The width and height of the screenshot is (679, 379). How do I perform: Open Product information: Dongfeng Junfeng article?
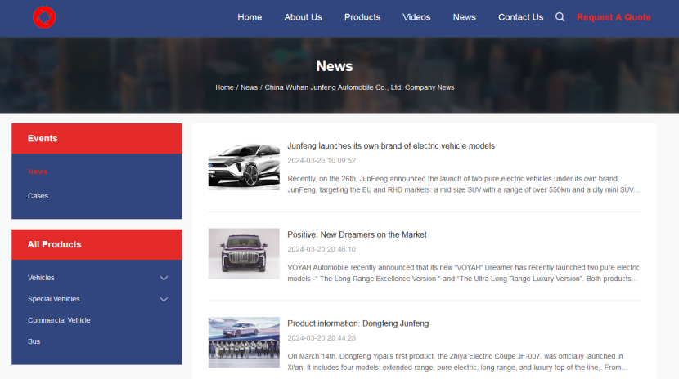coord(358,323)
